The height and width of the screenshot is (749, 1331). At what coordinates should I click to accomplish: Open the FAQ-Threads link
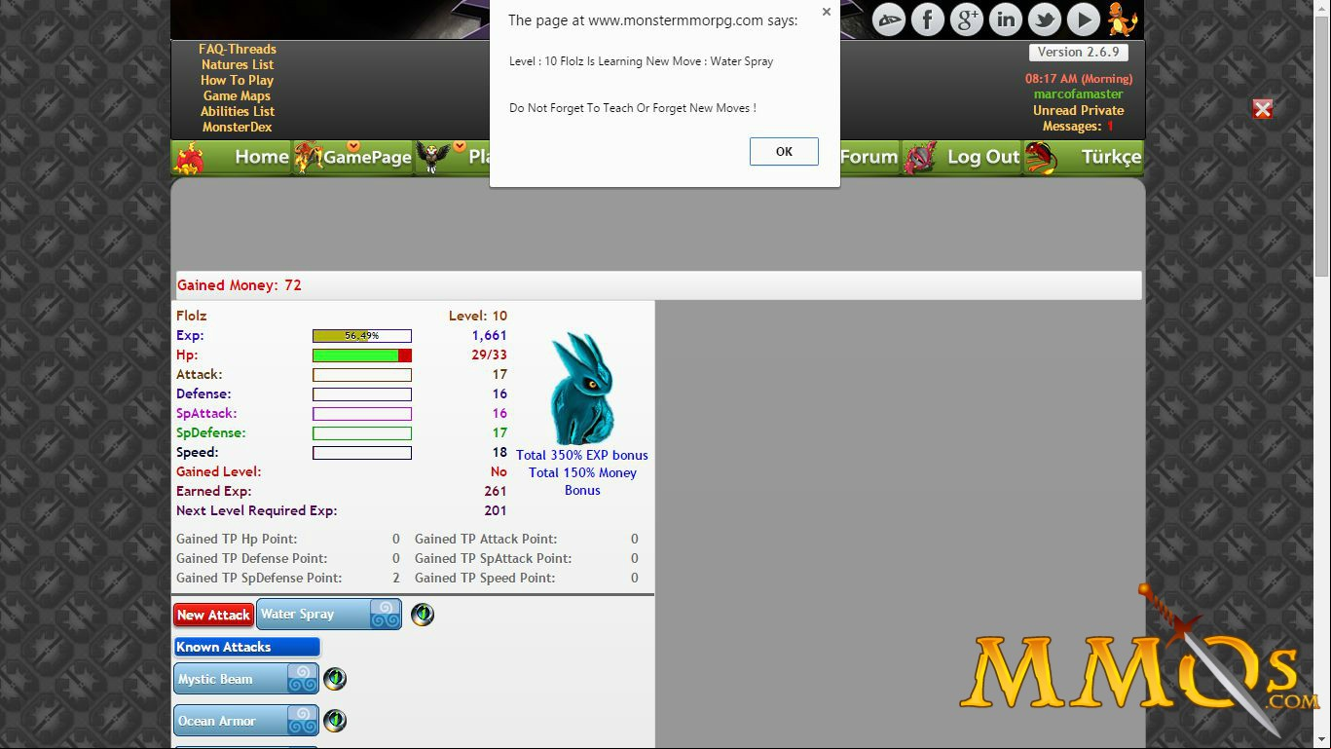[x=238, y=49]
